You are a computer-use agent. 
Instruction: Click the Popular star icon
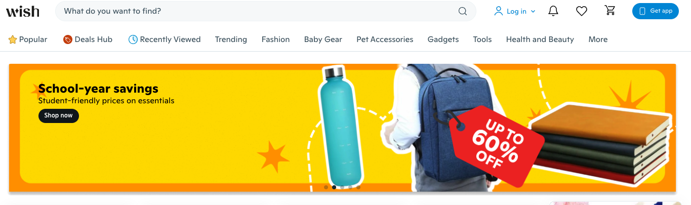point(13,39)
